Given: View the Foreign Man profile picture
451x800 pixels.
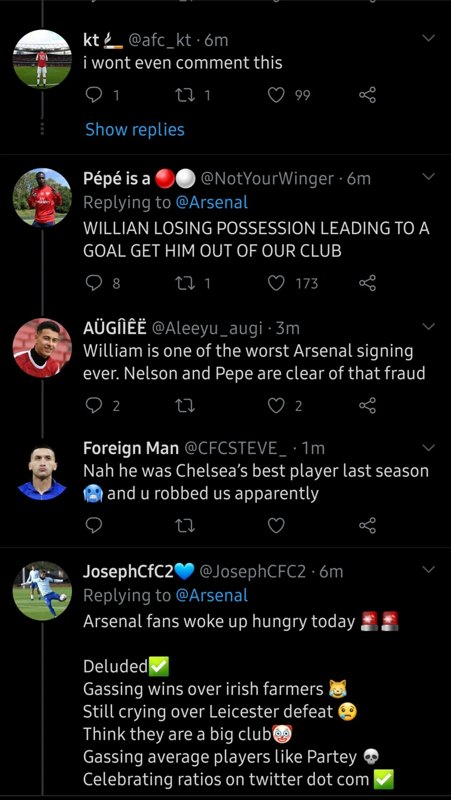Looking at the screenshot, I should pos(42,472).
